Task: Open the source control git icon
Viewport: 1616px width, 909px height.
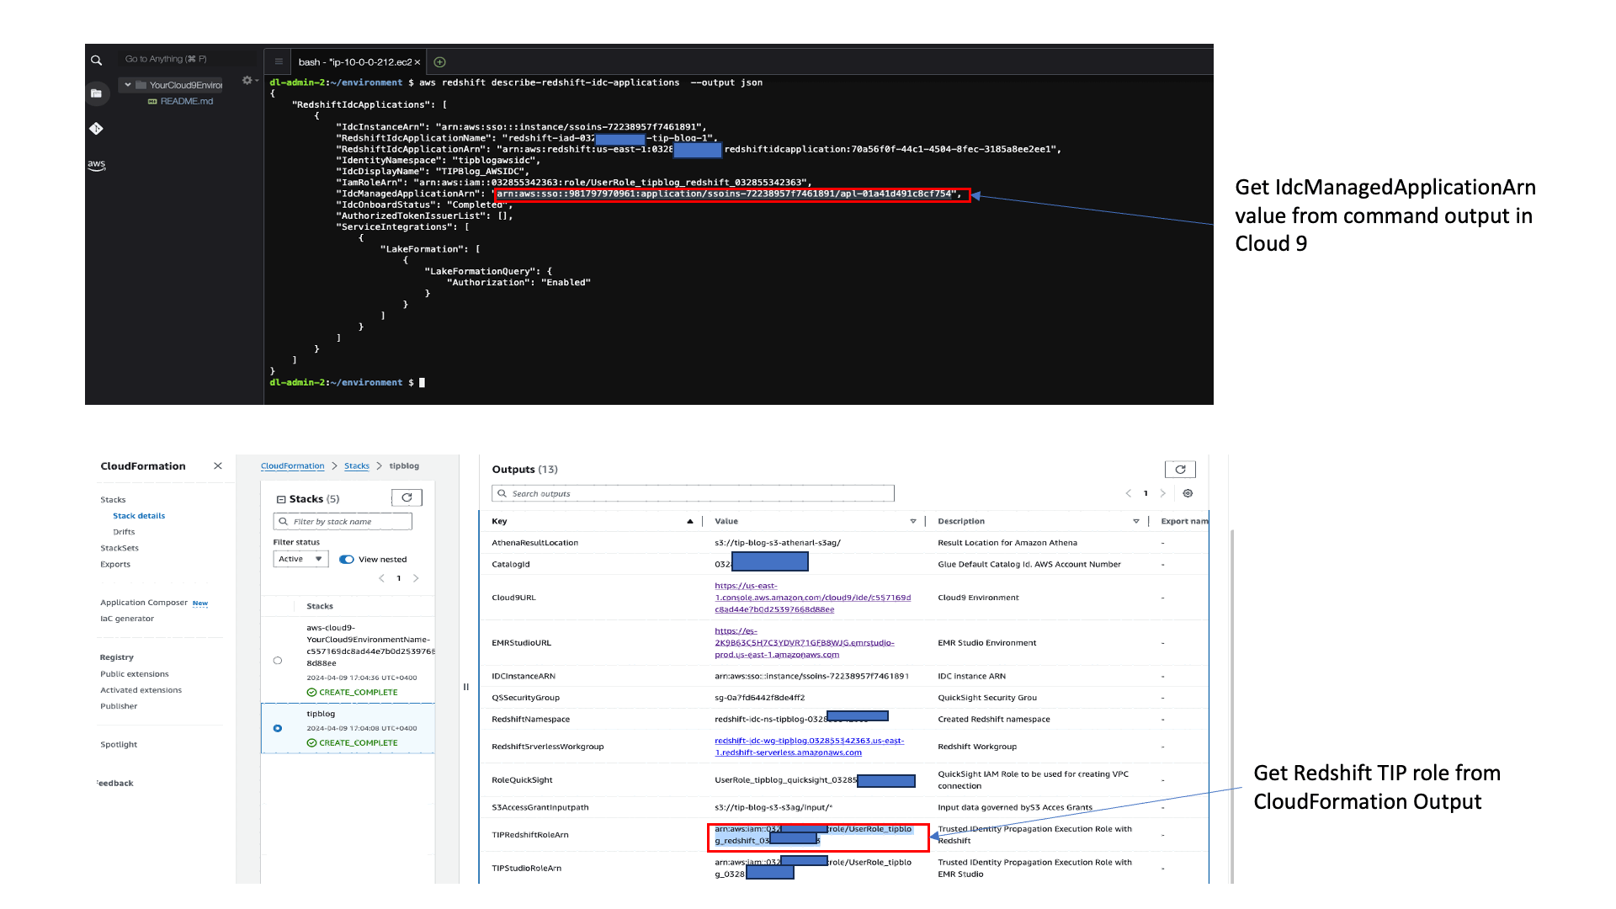Action: coord(96,129)
